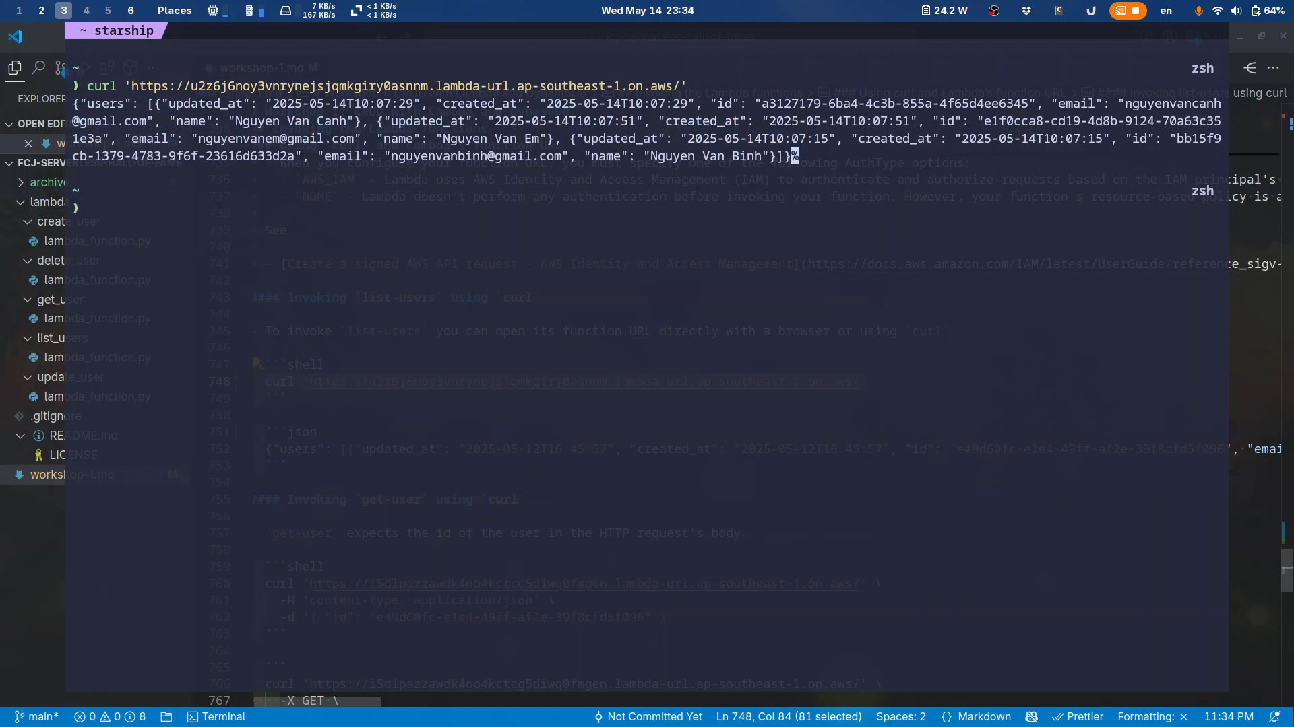Click the terminal panel arrow icon

1250,68
